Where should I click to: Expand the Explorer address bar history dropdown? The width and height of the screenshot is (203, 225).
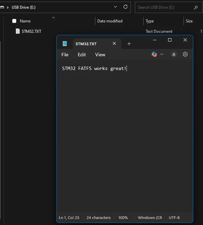115,7
